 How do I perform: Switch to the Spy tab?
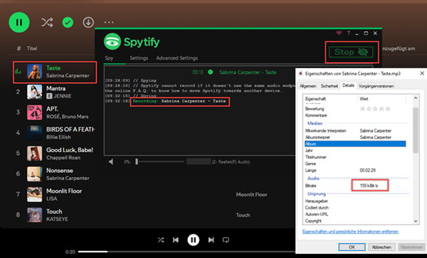(x=109, y=58)
